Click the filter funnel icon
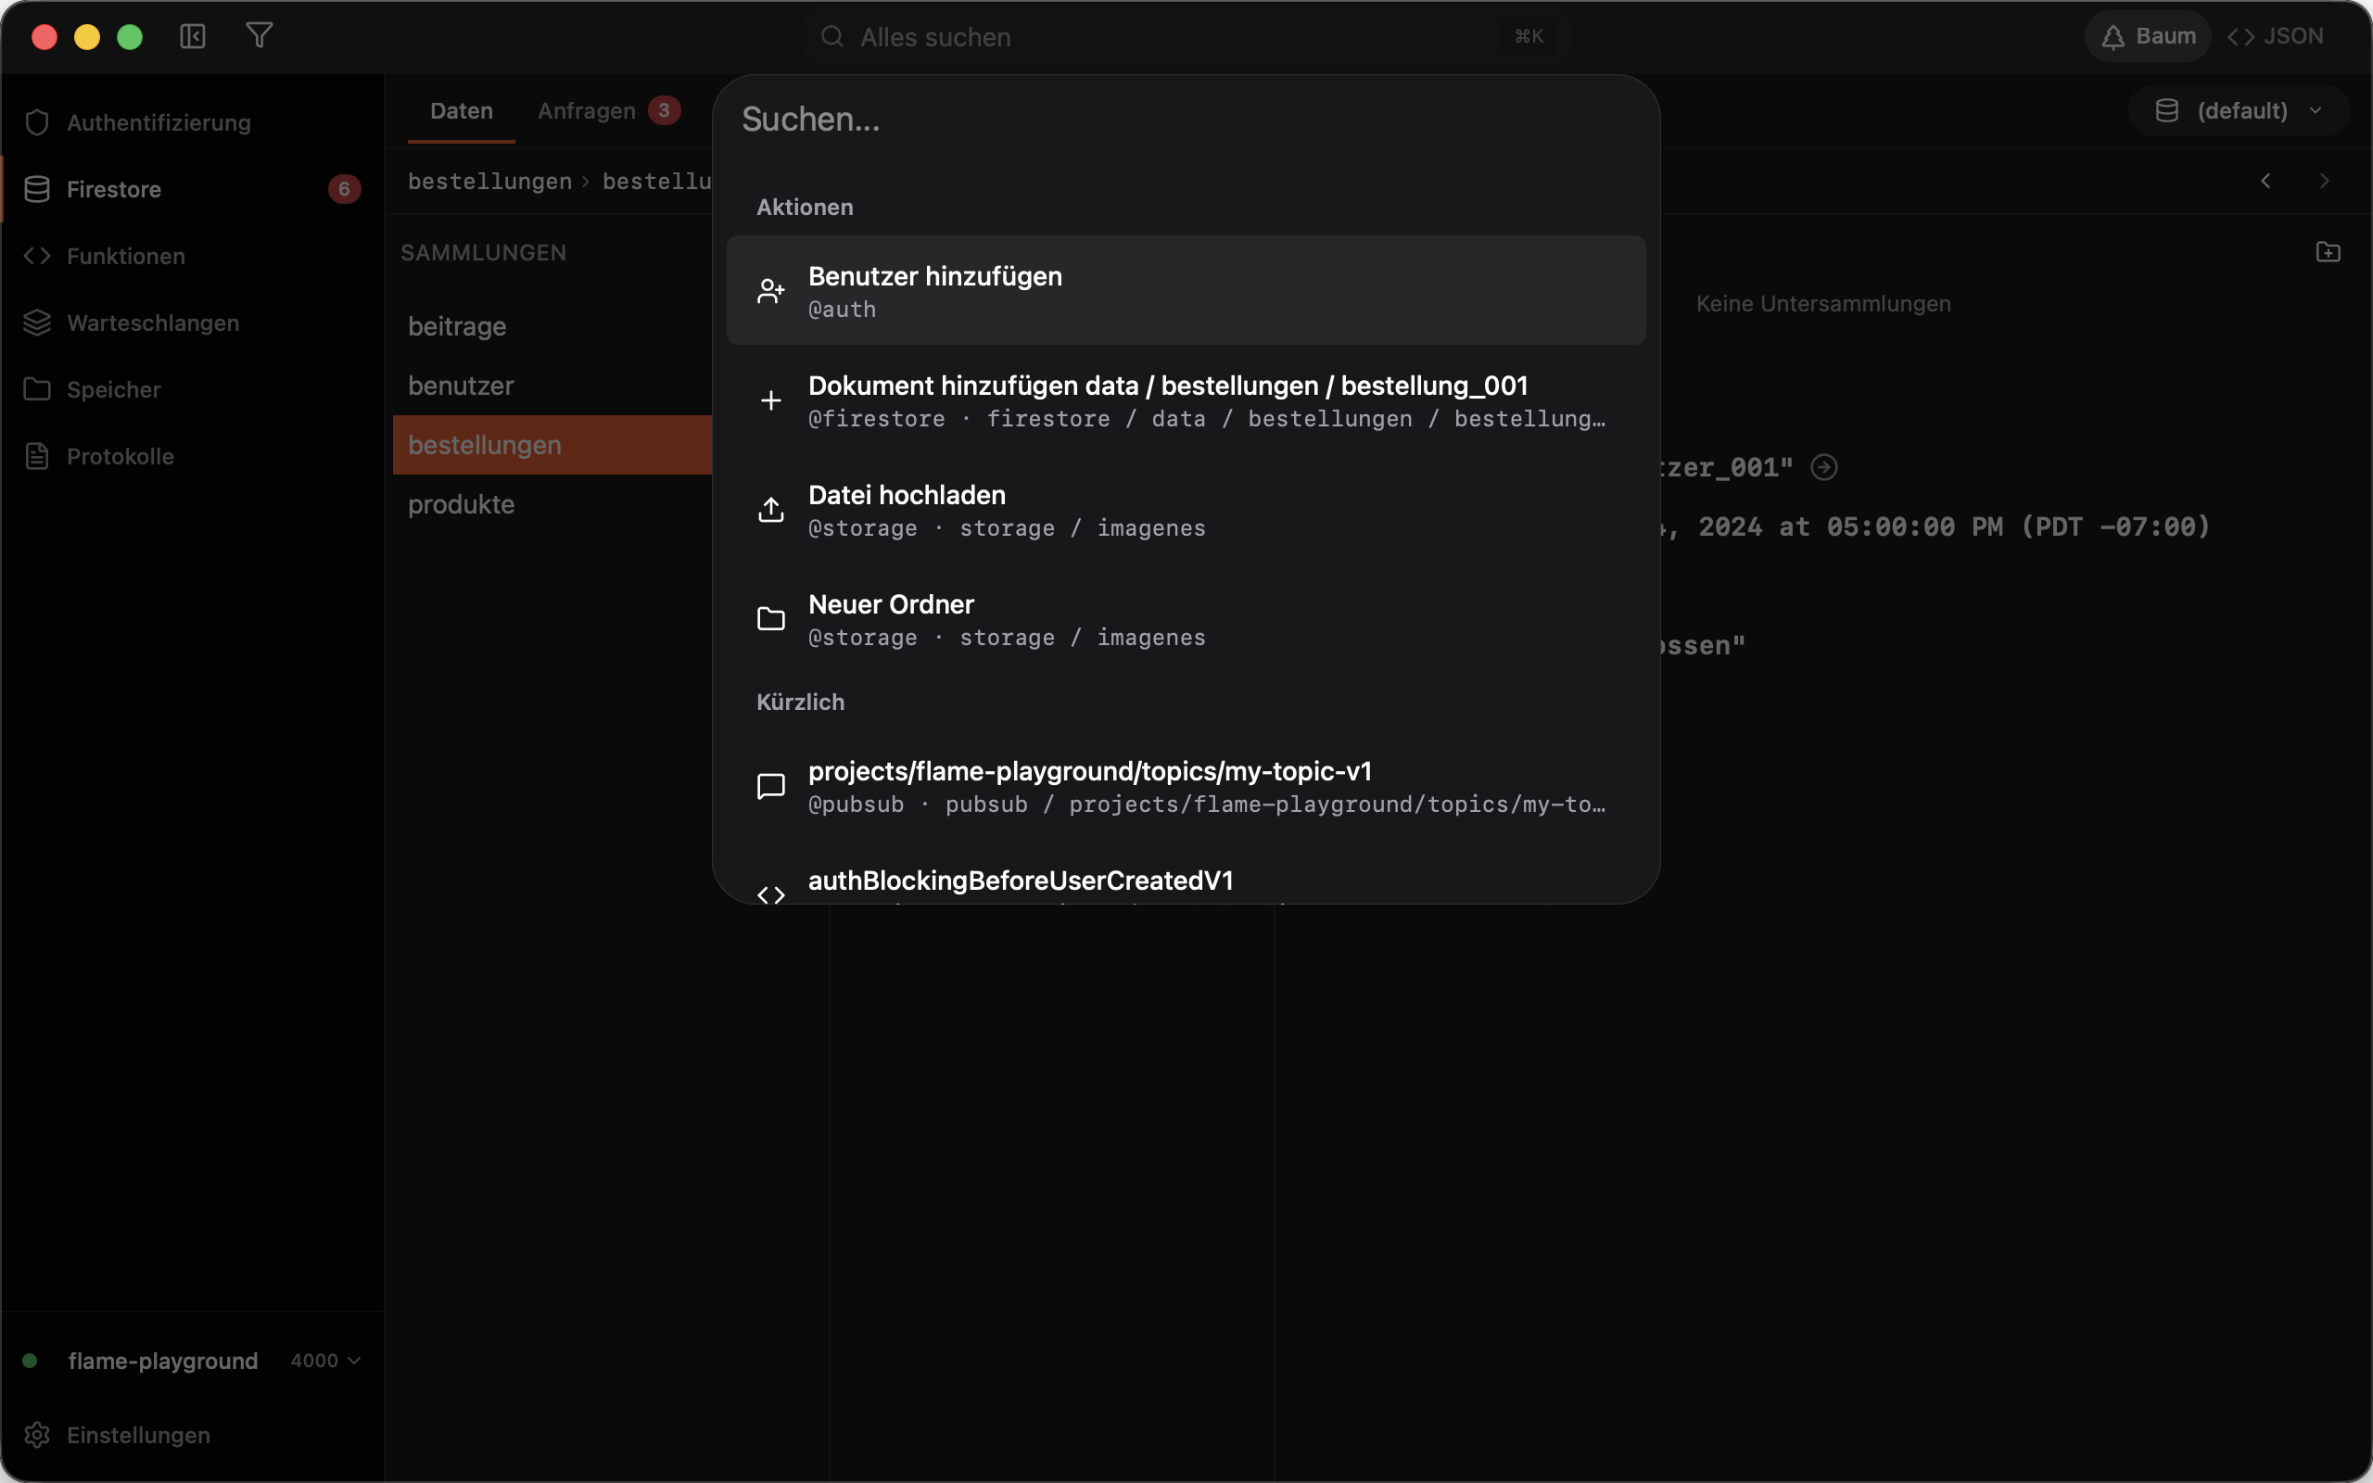The height and width of the screenshot is (1483, 2373). click(x=259, y=36)
